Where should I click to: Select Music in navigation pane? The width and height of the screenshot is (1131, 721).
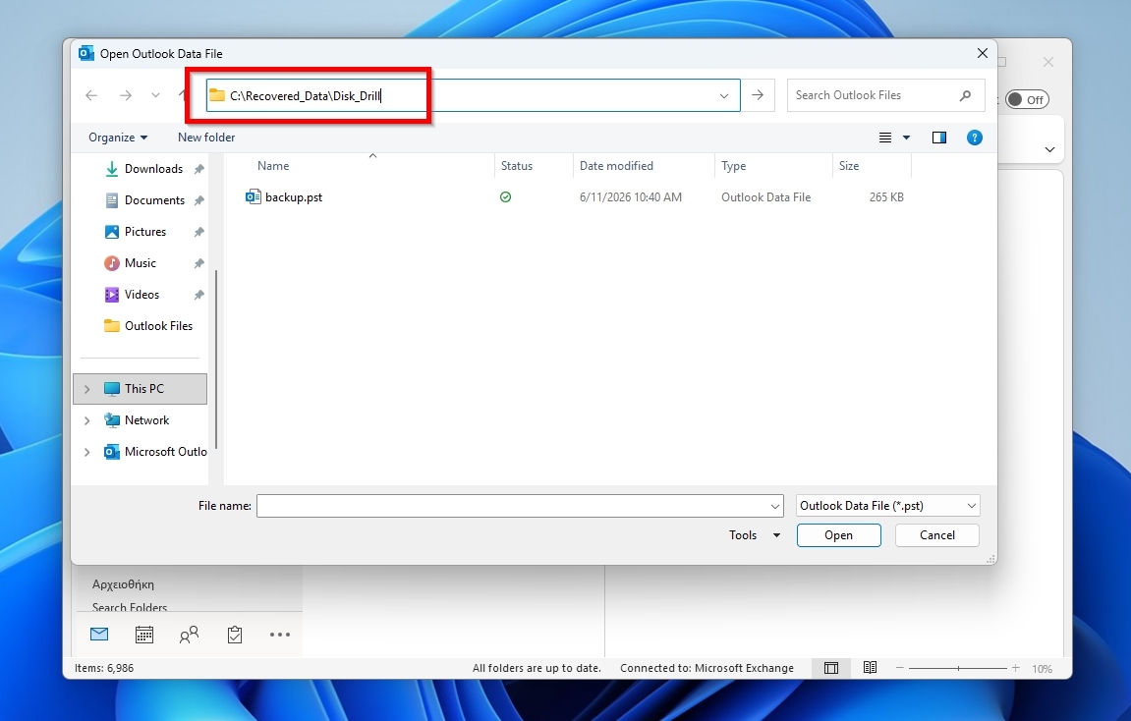pyautogui.click(x=140, y=263)
